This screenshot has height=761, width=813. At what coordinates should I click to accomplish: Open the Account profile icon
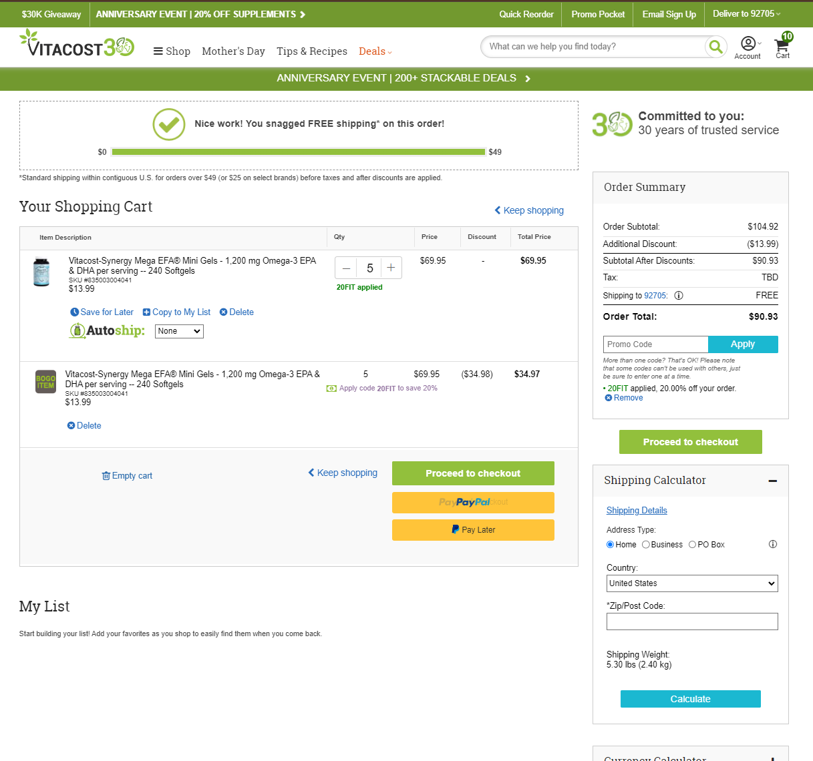[748, 48]
